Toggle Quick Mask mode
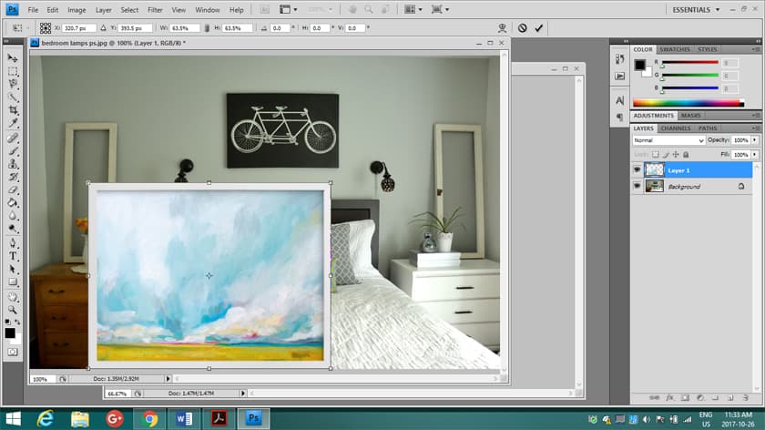Viewport: 765px width, 430px height. coord(13,352)
